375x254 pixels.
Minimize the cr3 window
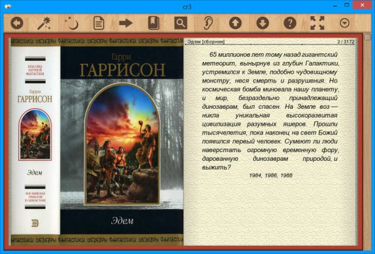click(x=335, y=5)
